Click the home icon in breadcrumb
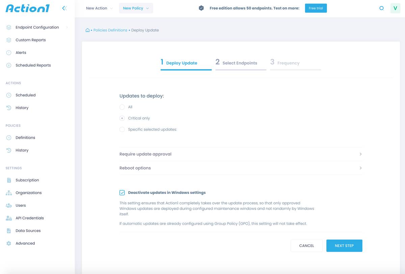Viewport: 405px width, 274px height. (87, 30)
